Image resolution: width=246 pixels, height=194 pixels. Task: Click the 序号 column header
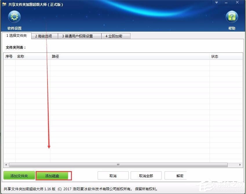coord(9,56)
